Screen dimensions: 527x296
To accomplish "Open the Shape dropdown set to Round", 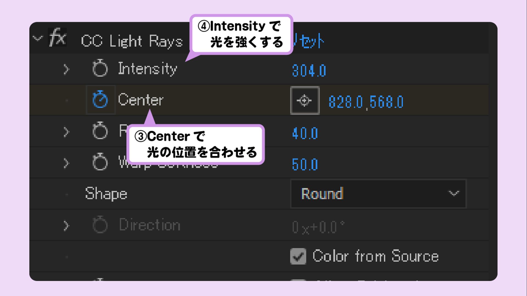I will point(378,194).
